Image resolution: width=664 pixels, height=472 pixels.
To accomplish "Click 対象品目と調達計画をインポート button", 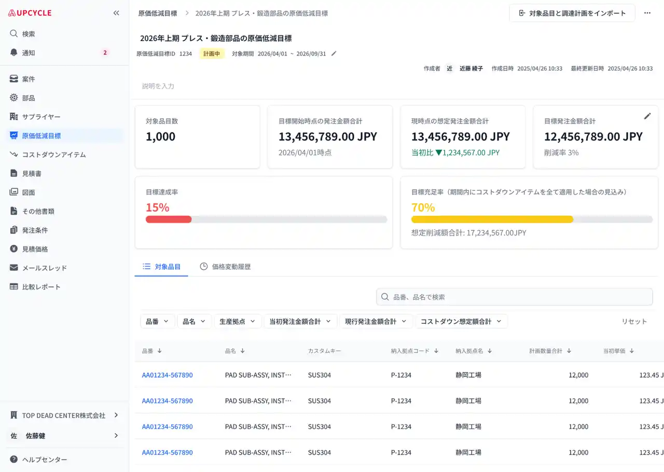I will [x=572, y=13].
